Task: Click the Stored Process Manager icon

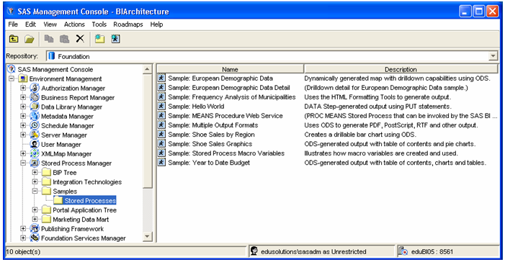Action: pos(35,163)
